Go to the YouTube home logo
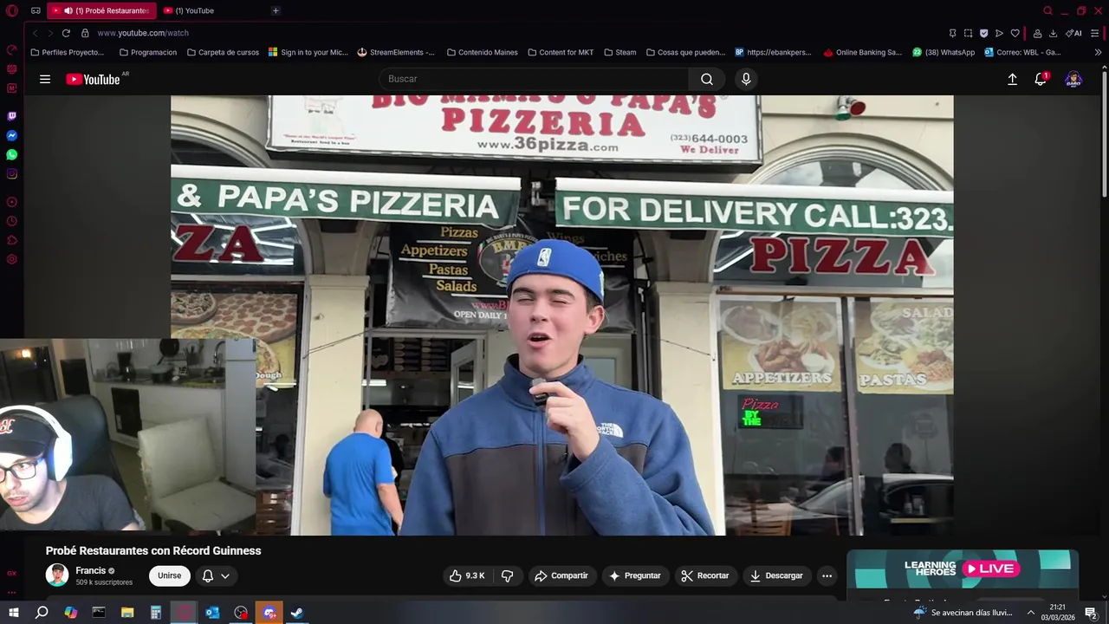Image resolution: width=1109 pixels, height=624 pixels. tap(93, 79)
